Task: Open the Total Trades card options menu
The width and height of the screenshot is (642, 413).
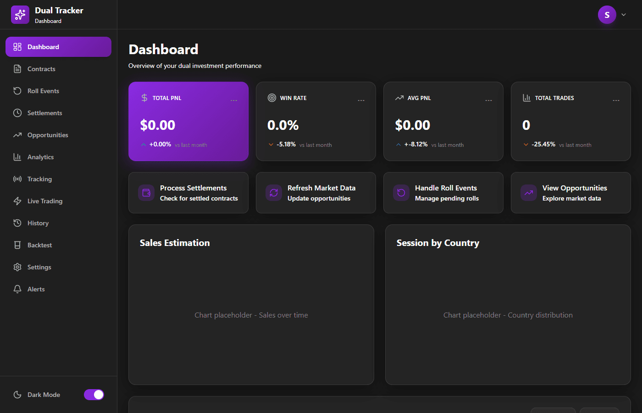Action: tap(616, 100)
